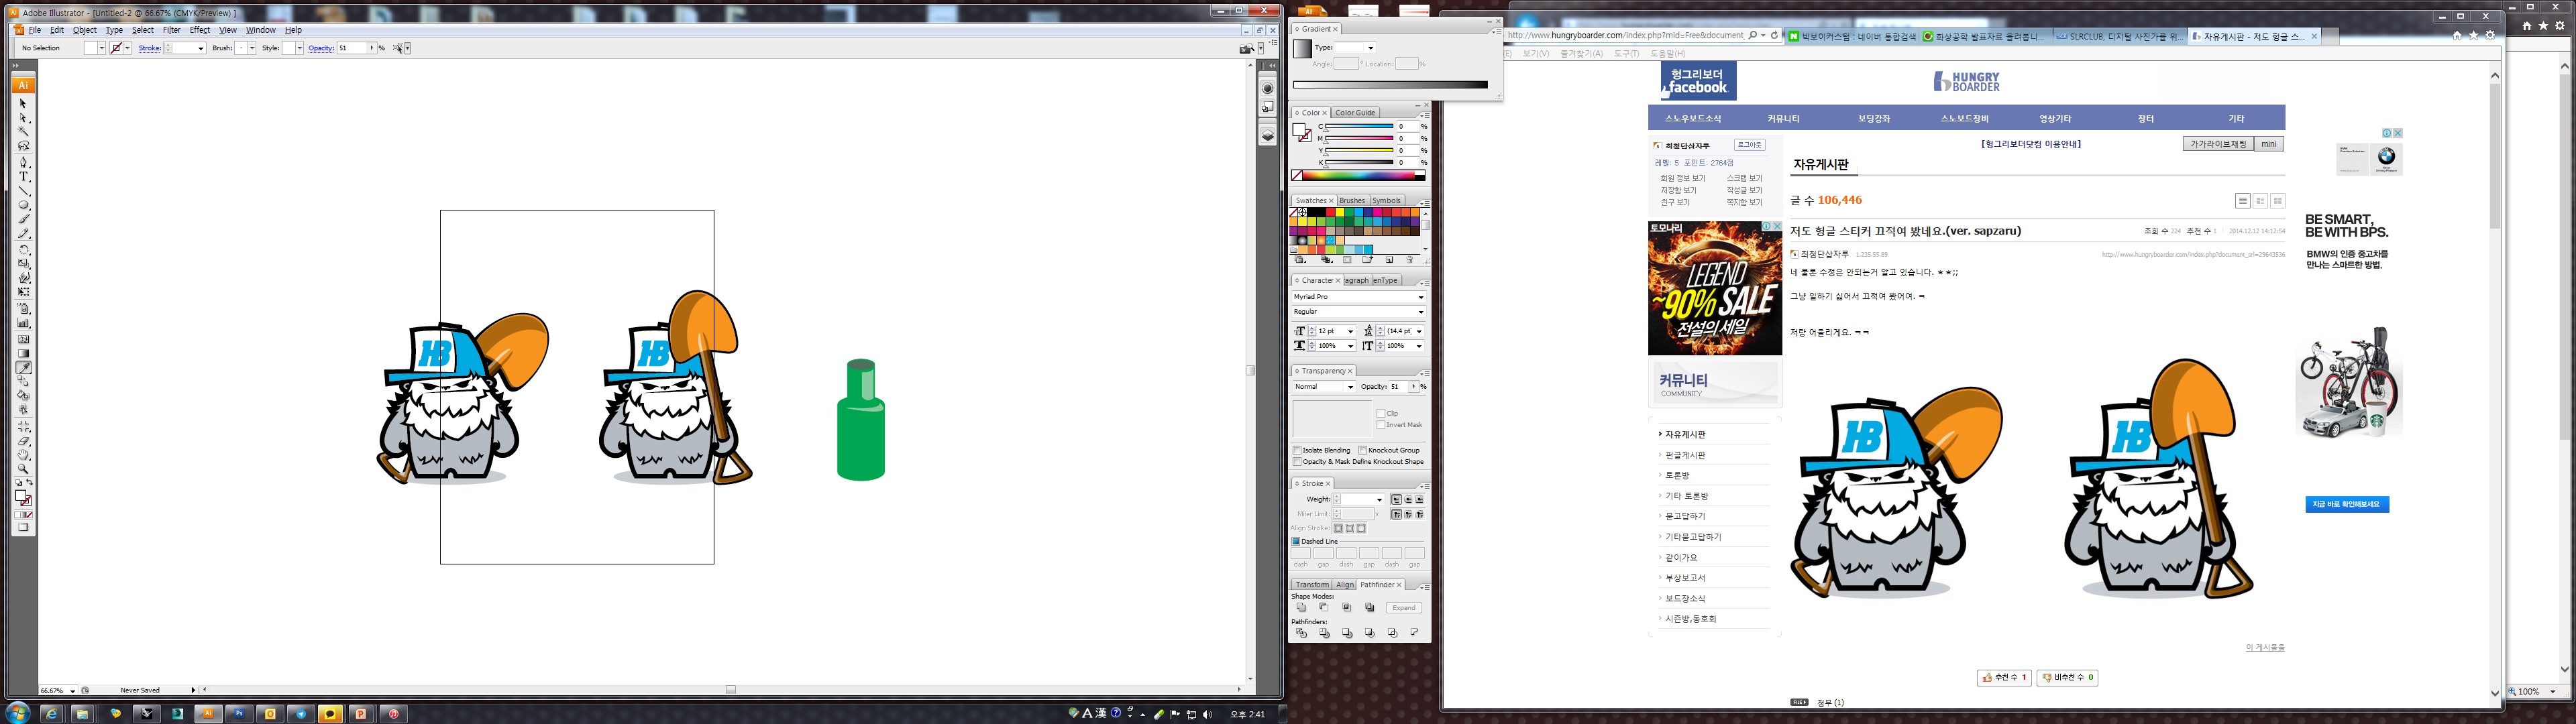Open the Style dropdown in control bar
2576x724 pixels.
click(299, 48)
